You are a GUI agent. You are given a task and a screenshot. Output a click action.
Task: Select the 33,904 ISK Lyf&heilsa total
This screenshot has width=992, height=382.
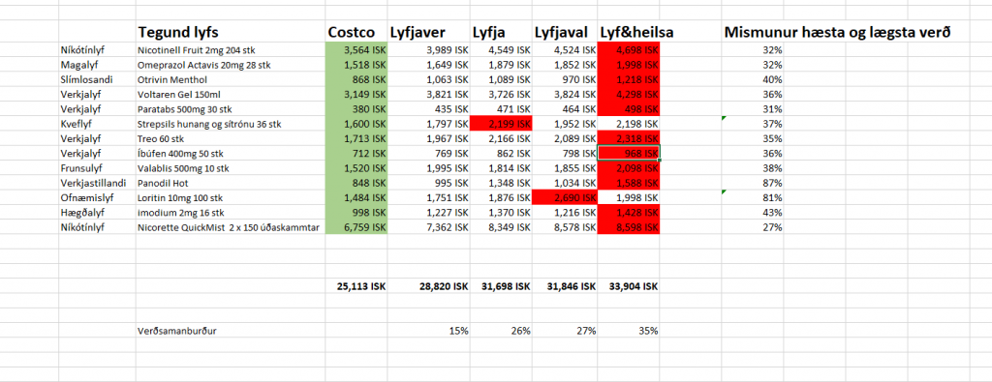629,286
